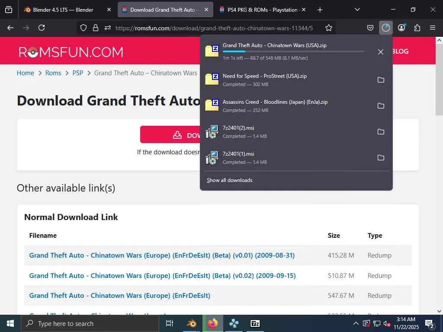Show Need for Speed zip in folder
The image size is (443, 332).
coord(381,80)
